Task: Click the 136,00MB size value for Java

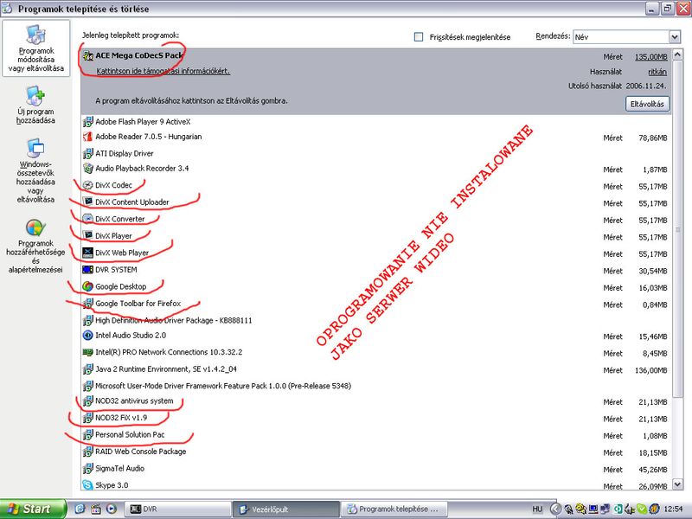Action: coord(651,370)
